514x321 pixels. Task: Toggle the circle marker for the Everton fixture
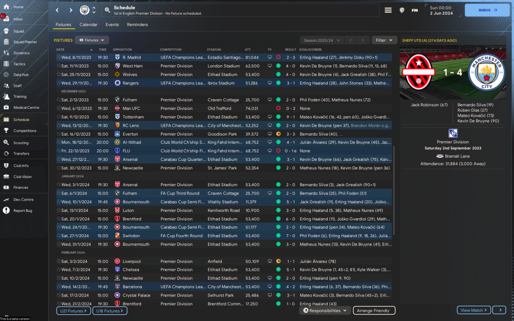coord(59,134)
